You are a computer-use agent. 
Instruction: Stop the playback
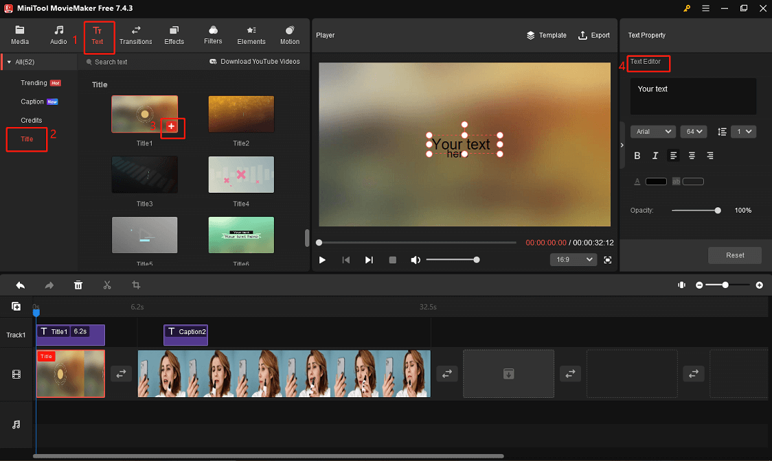click(392, 260)
